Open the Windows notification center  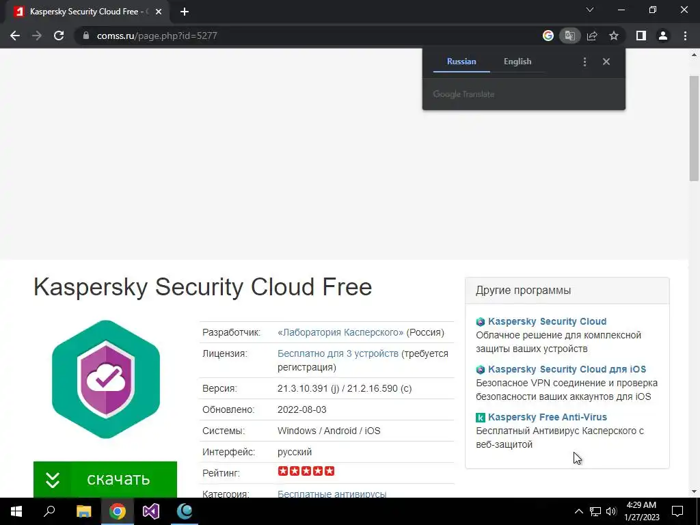point(677,511)
